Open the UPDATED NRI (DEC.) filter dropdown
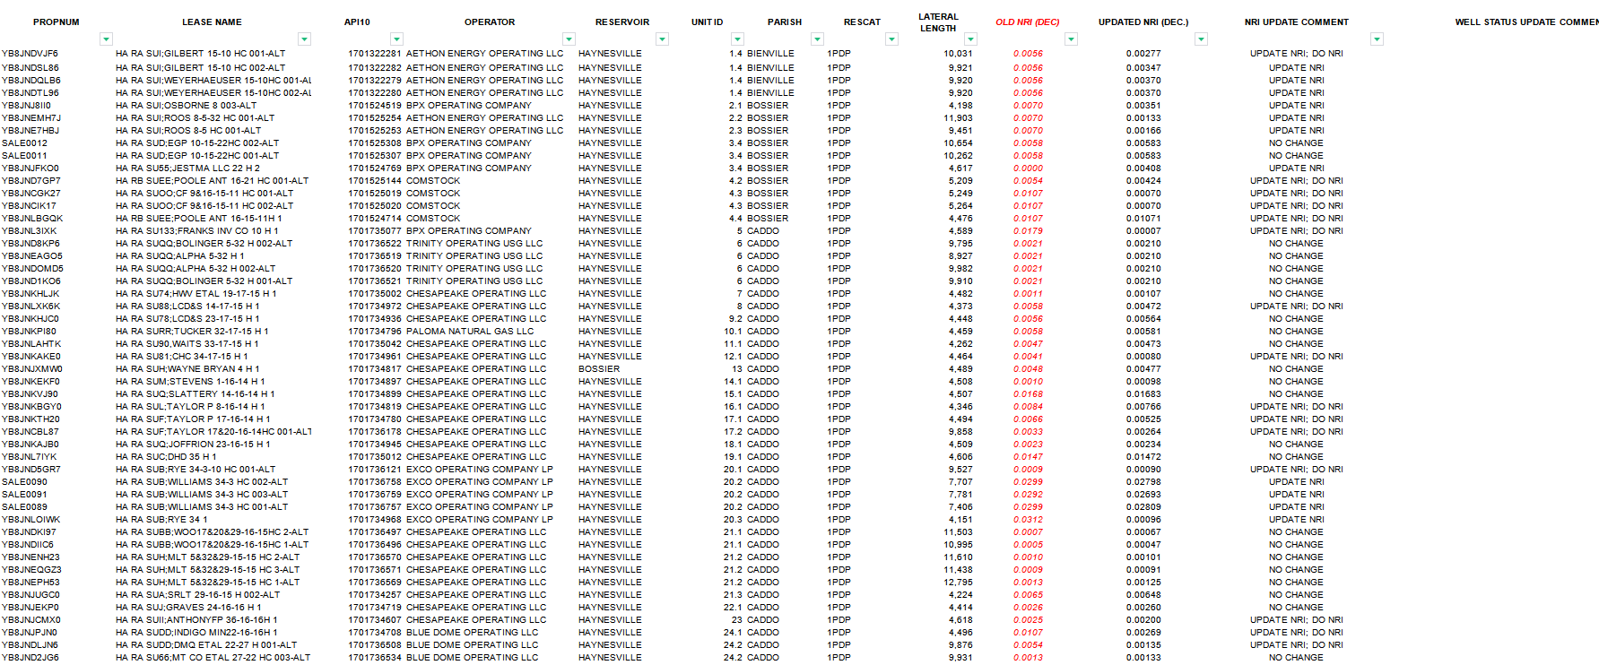Viewport: 1599px width, 665px height. click(1202, 39)
